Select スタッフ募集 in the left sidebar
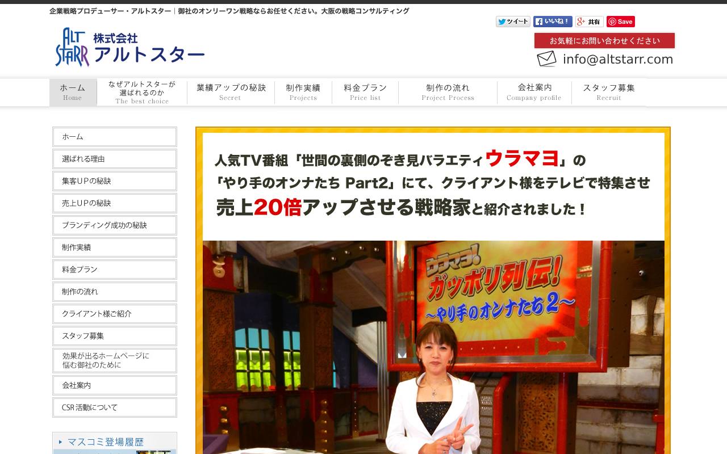This screenshot has height=454, width=727. (x=115, y=336)
